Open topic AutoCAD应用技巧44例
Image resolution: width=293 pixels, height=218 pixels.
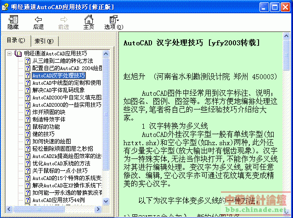pyautogui.click(x=58, y=200)
